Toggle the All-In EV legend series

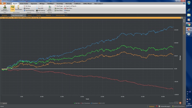pos(102,103)
